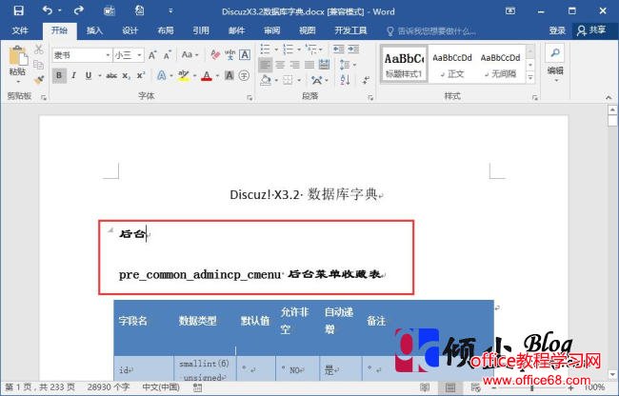Adjust the zoom slider in status bar
Viewport: 619px width, 396px height.
click(x=532, y=387)
